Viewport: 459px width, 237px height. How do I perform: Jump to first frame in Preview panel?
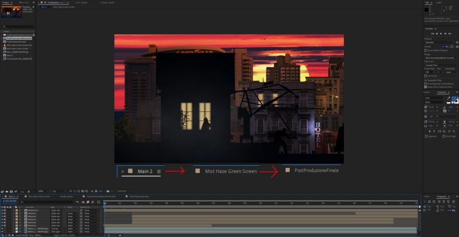(433, 34)
